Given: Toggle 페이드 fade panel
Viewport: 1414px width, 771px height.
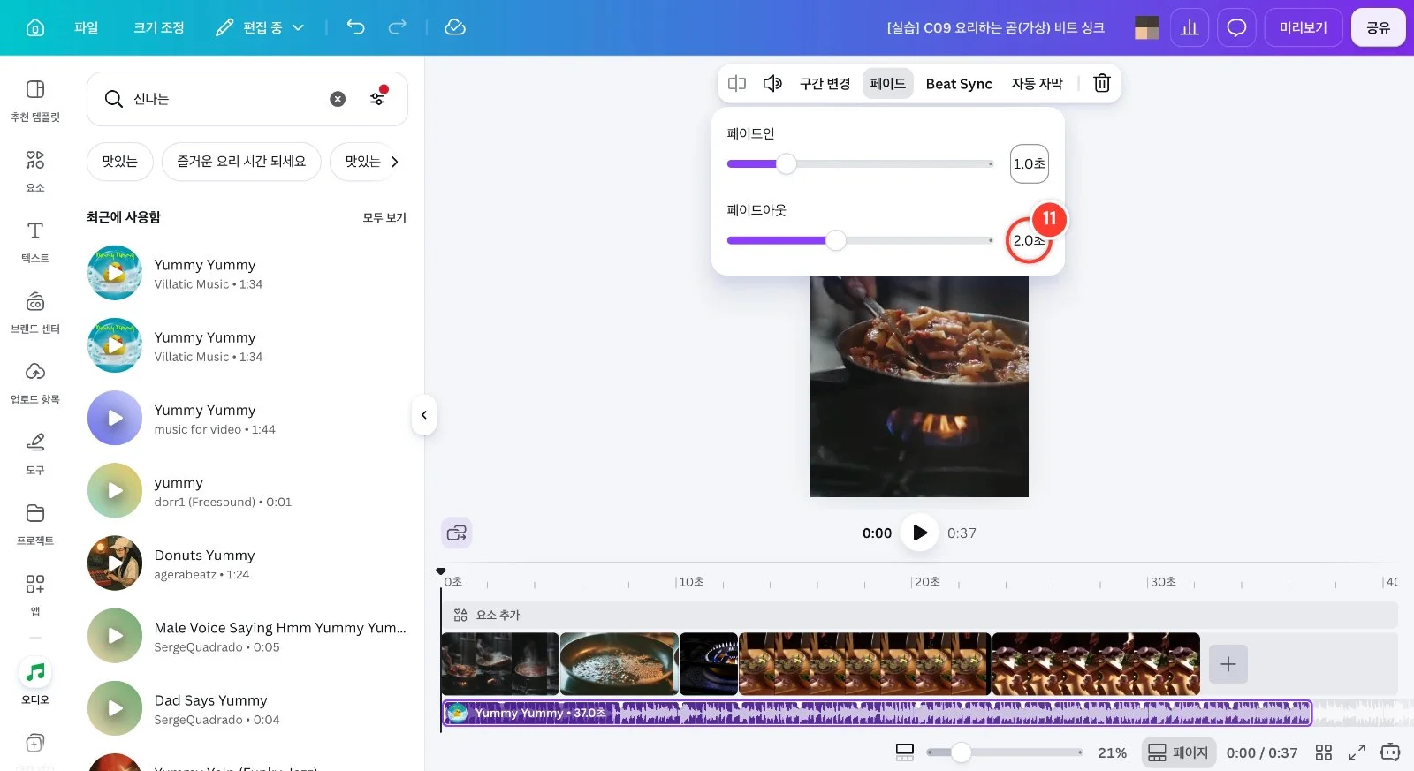Looking at the screenshot, I should 887,83.
